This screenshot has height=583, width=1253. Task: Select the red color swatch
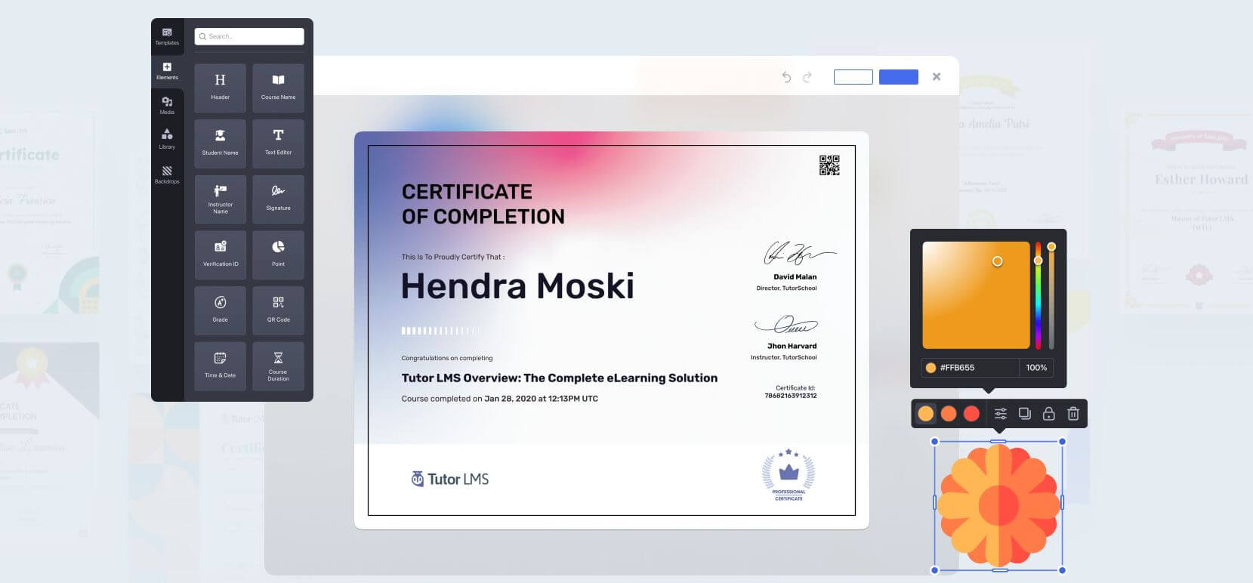[972, 413]
